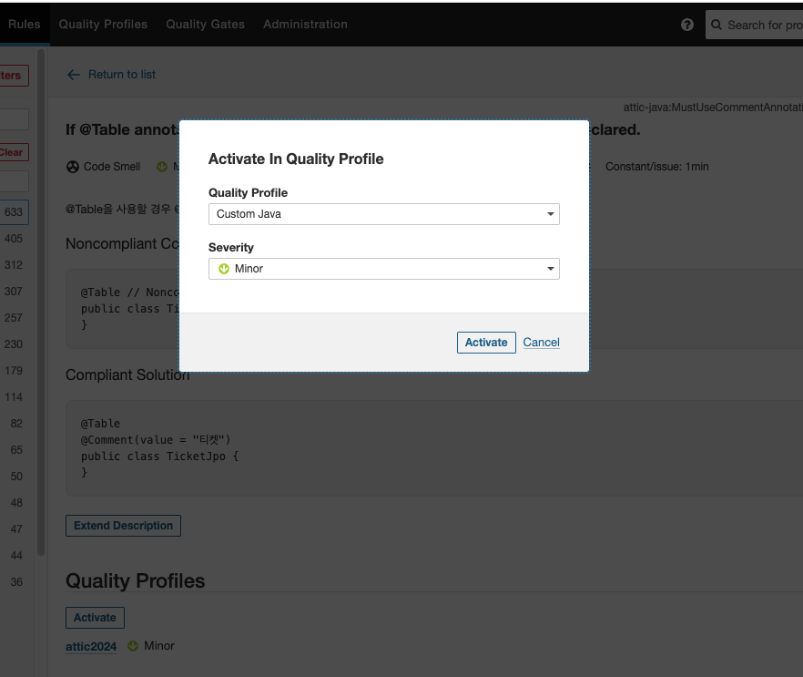The width and height of the screenshot is (803, 677).
Task: Click Extend Description button
Action: pos(123,526)
